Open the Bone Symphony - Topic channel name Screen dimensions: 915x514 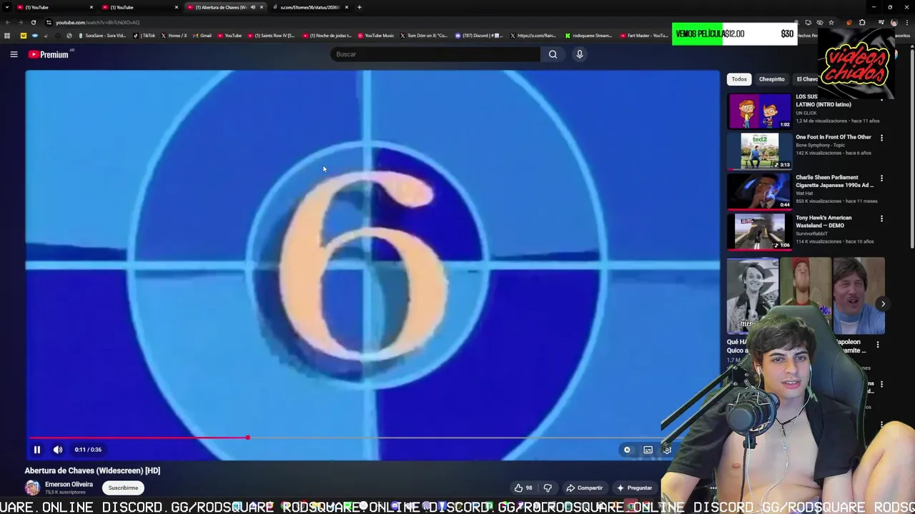[819, 145]
